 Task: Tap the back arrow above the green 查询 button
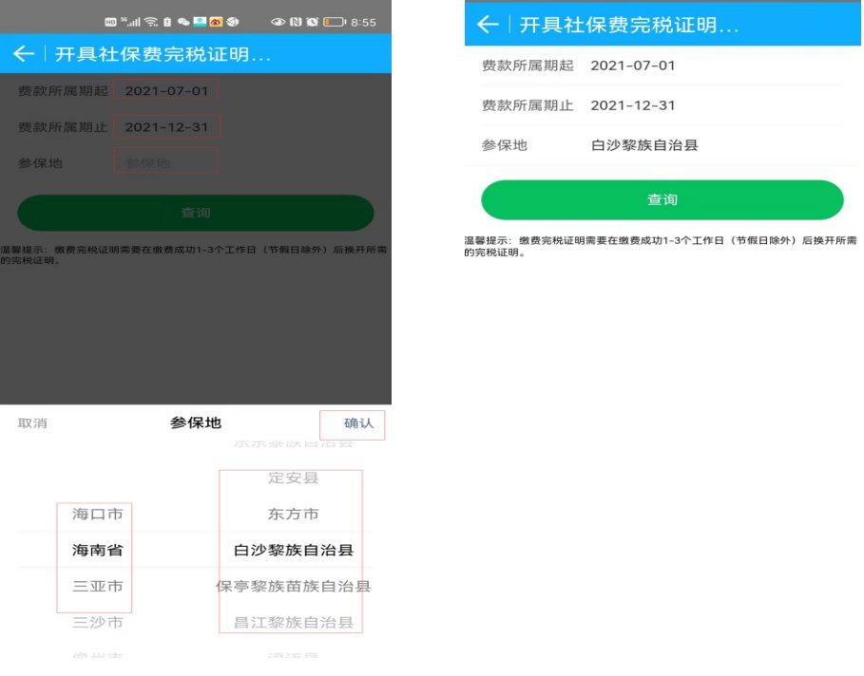tap(488, 25)
